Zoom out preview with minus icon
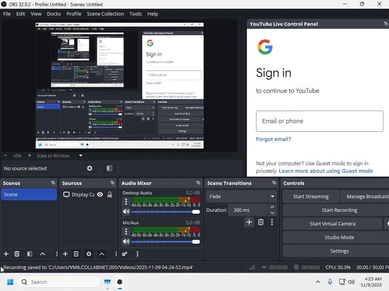Viewport: 389px width, 291px height. click(x=5, y=155)
